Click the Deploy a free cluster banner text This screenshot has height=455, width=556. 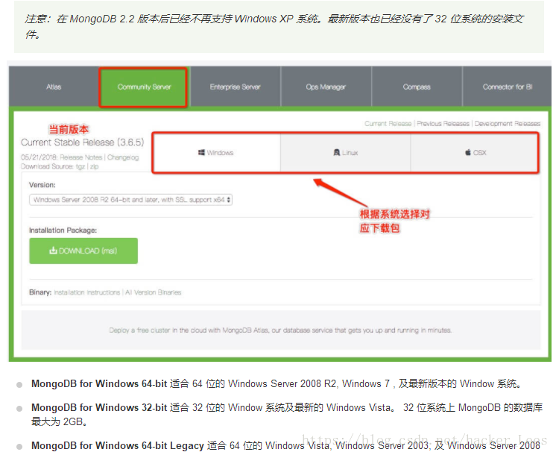click(x=280, y=330)
